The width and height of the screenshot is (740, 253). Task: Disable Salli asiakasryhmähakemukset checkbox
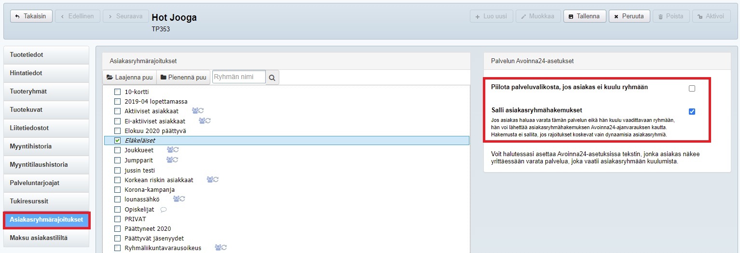(692, 111)
